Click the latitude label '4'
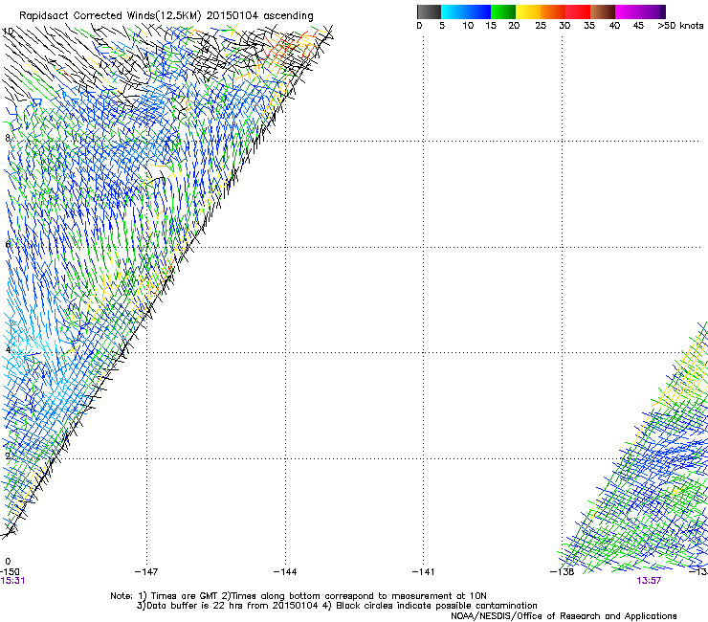Image resolution: width=708 pixels, height=622 pixels. tap(8, 350)
